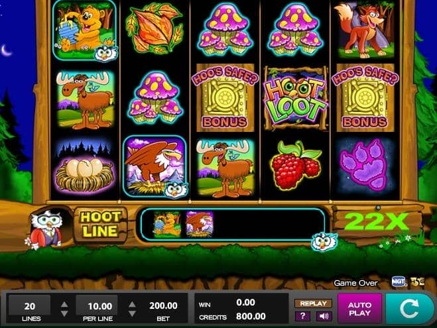Click the owl in red jacket
437x328 pixels.
(46, 229)
